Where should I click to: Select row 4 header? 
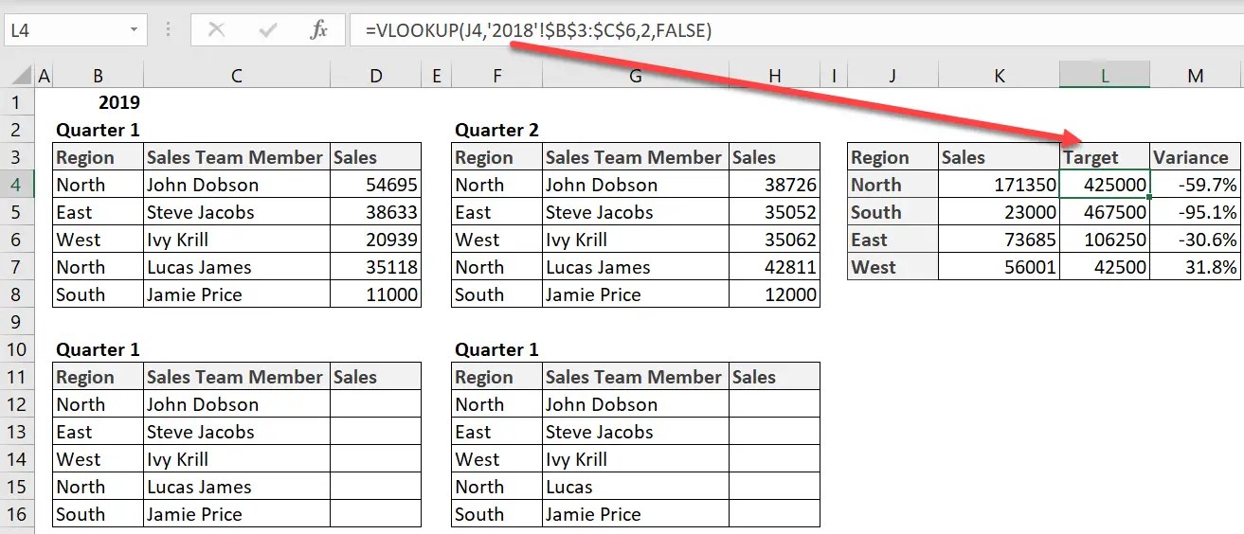click(17, 185)
